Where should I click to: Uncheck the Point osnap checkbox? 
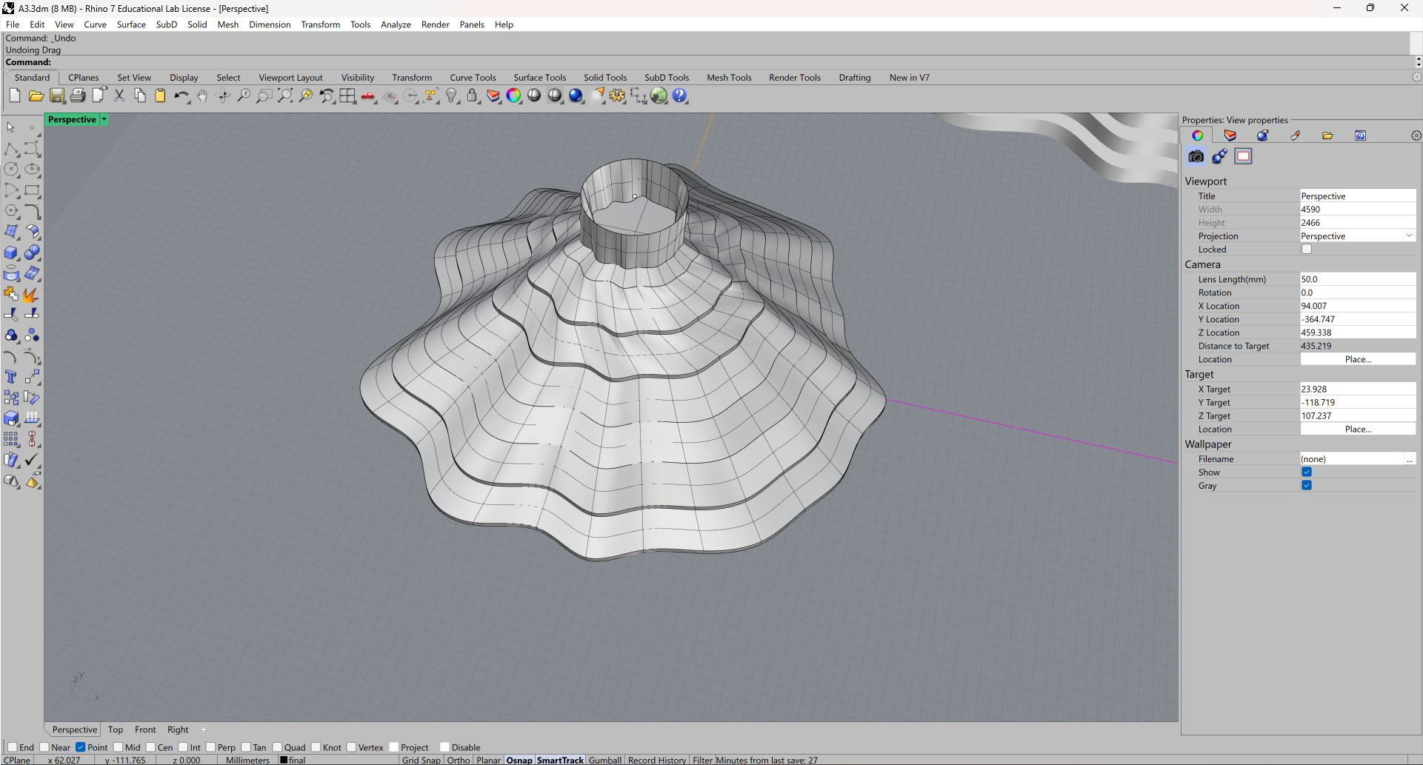(81, 747)
